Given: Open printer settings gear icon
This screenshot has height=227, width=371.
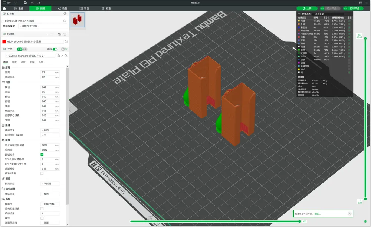Looking at the screenshot, I should click(x=65, y=14).
